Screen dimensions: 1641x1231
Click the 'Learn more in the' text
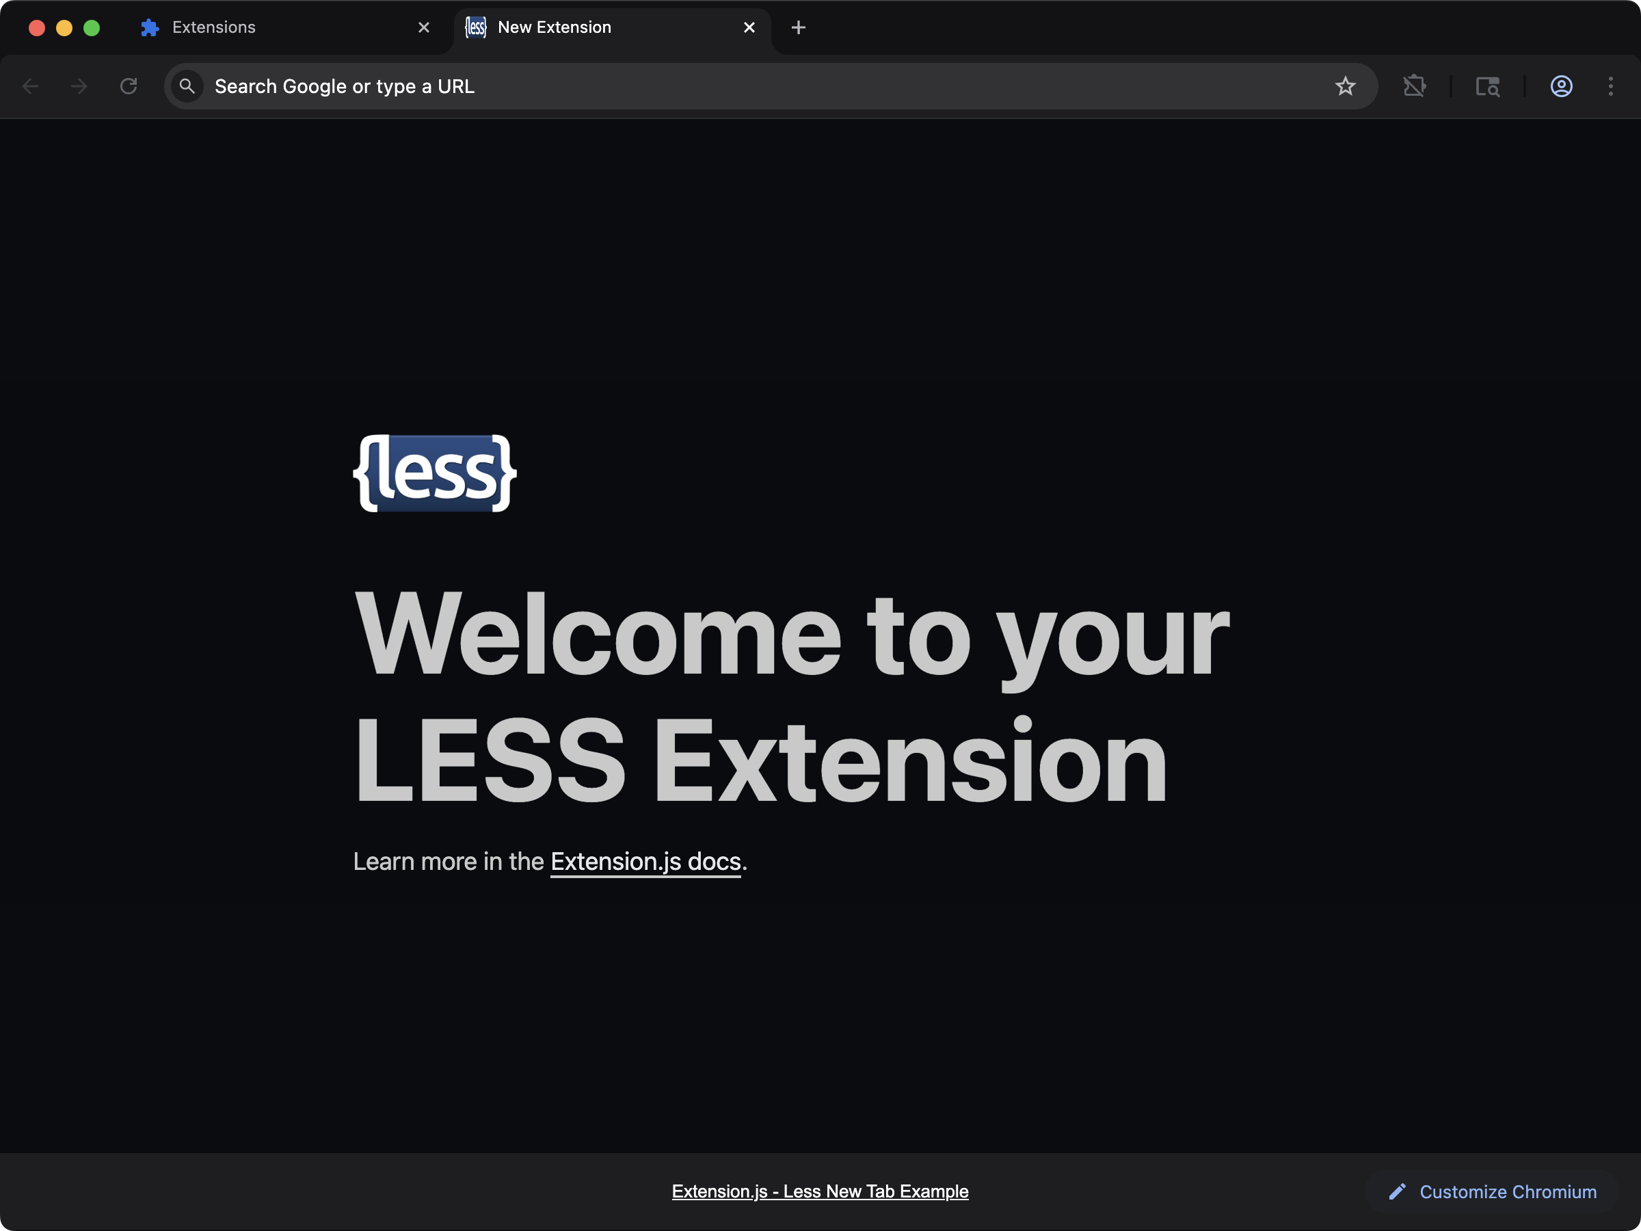pos(449,862)
